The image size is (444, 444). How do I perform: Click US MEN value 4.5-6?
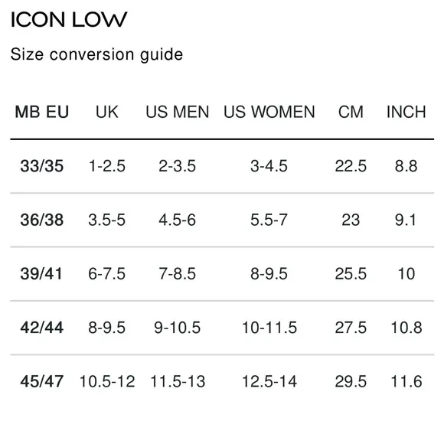click(178, 220)
